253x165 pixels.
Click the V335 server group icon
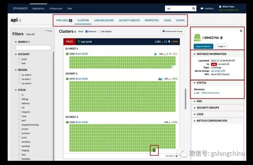point(67,122)
